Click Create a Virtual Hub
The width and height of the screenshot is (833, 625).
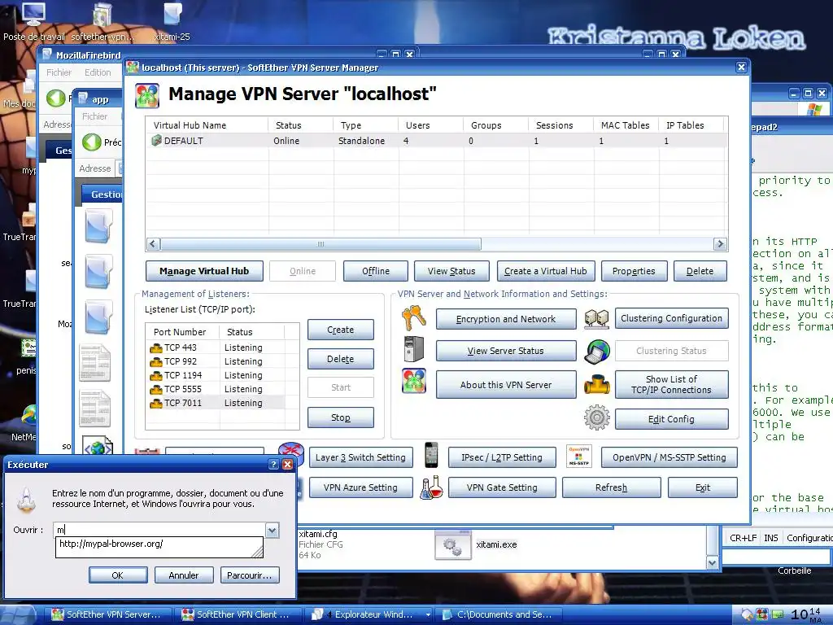(x=546, y=271)
